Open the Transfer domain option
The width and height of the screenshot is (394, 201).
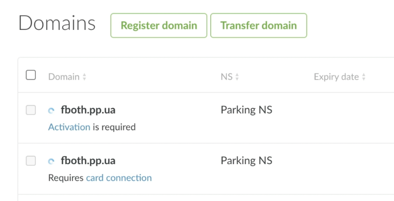tap(259, 25)
